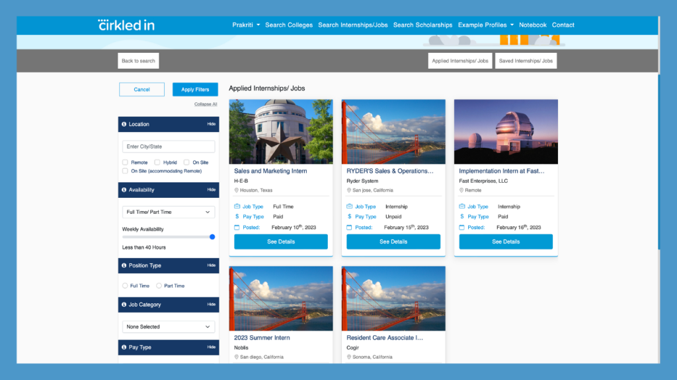Click the Job Type briefcase icon on Fast Enterprises card

(462, 206)
